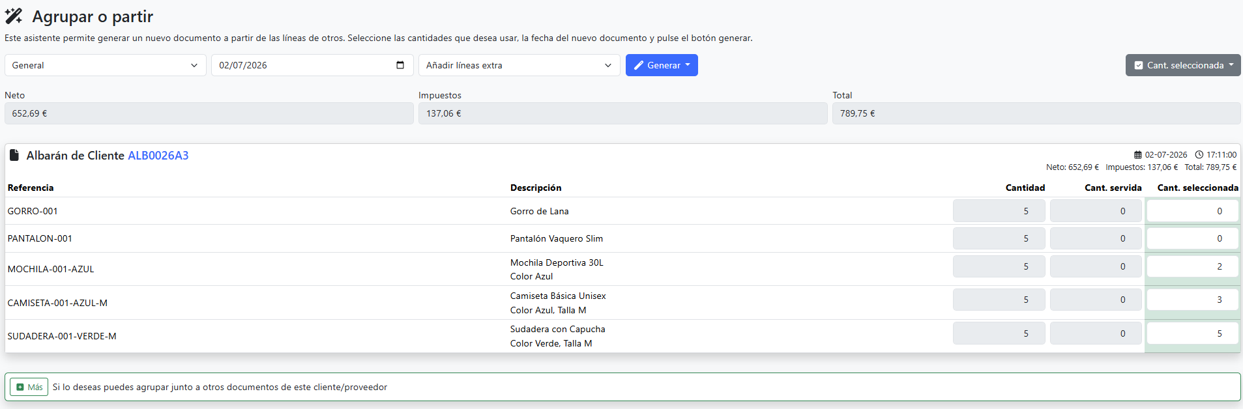Click the document icon next to Albarán de Cliente
Viewport: 1243px width, 409px height.
(14, 155)
